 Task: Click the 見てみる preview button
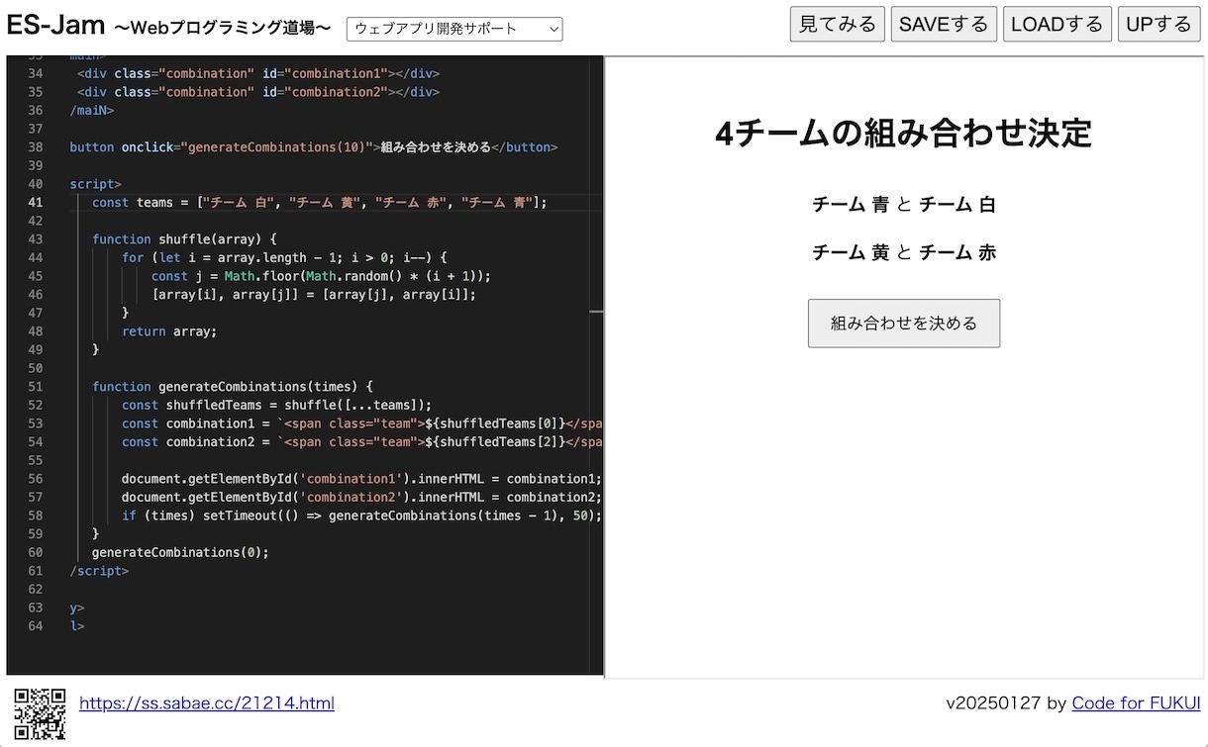coord(838,25)
